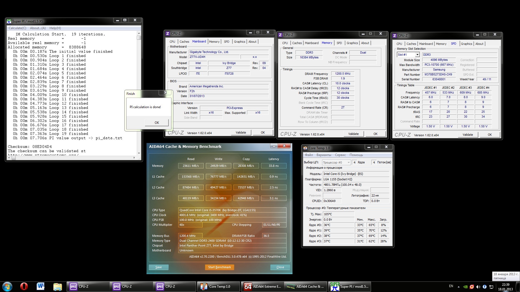520x292 pixels.
Task: Activate AIDA64 Cache & Memory taskbar button
Action: (306, 286)
